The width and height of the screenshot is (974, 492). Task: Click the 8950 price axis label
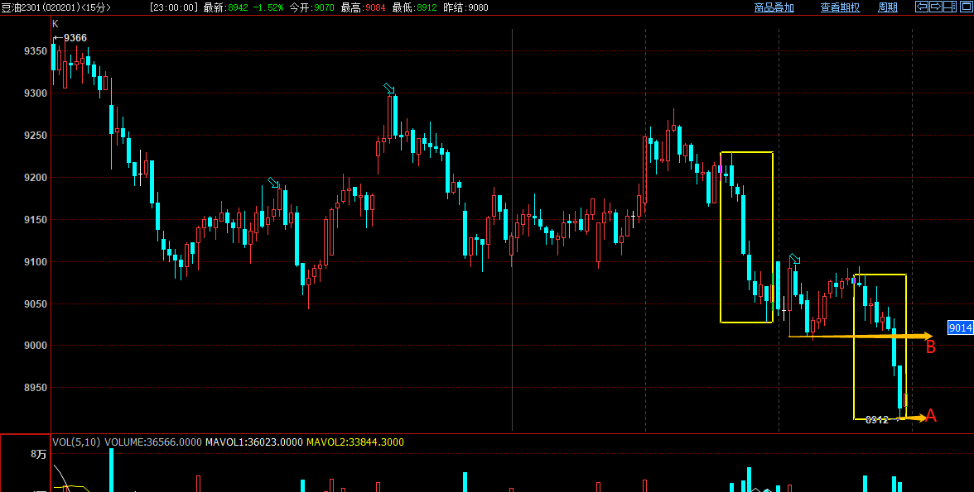[x=36, y=388]
